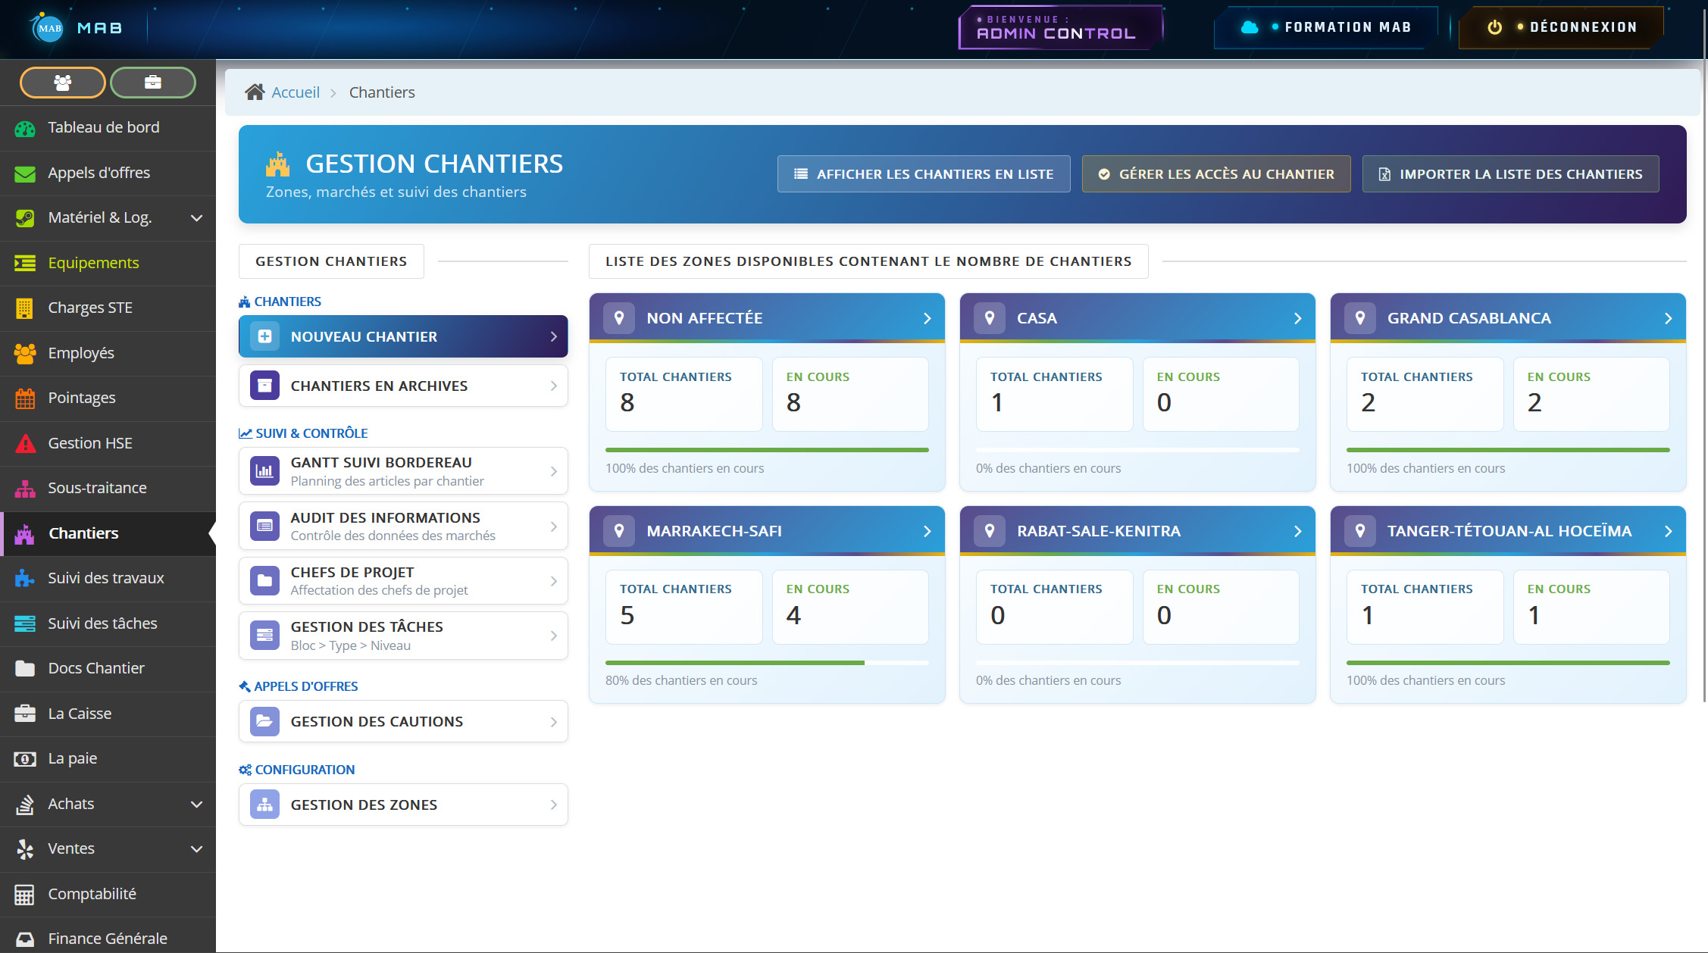1708x953 pixels.
Task: Click the NON AFFECTÉE 100% progress bar
Action: 767,450
